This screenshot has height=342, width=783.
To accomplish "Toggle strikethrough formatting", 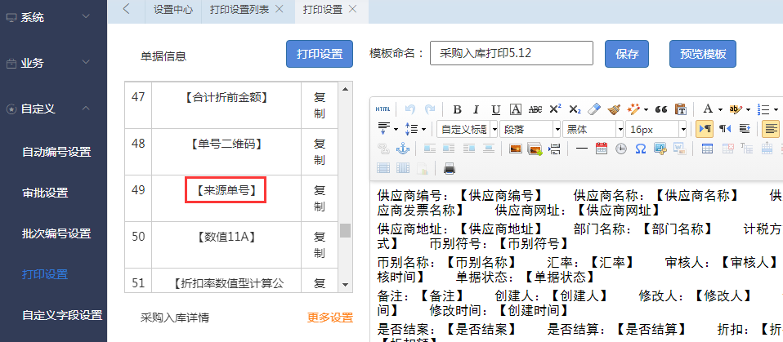I will [535, 109].
